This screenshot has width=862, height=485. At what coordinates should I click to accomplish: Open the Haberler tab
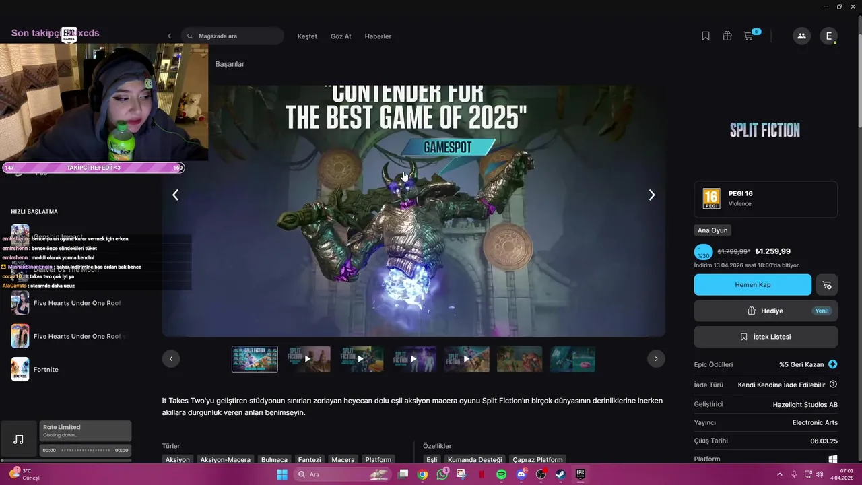pos(378,36)
